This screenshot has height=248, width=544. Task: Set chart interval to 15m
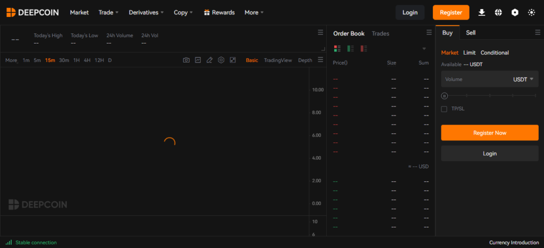pos(50,60)
